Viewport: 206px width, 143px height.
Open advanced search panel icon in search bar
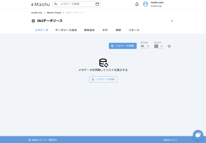[x=97, y=4]
